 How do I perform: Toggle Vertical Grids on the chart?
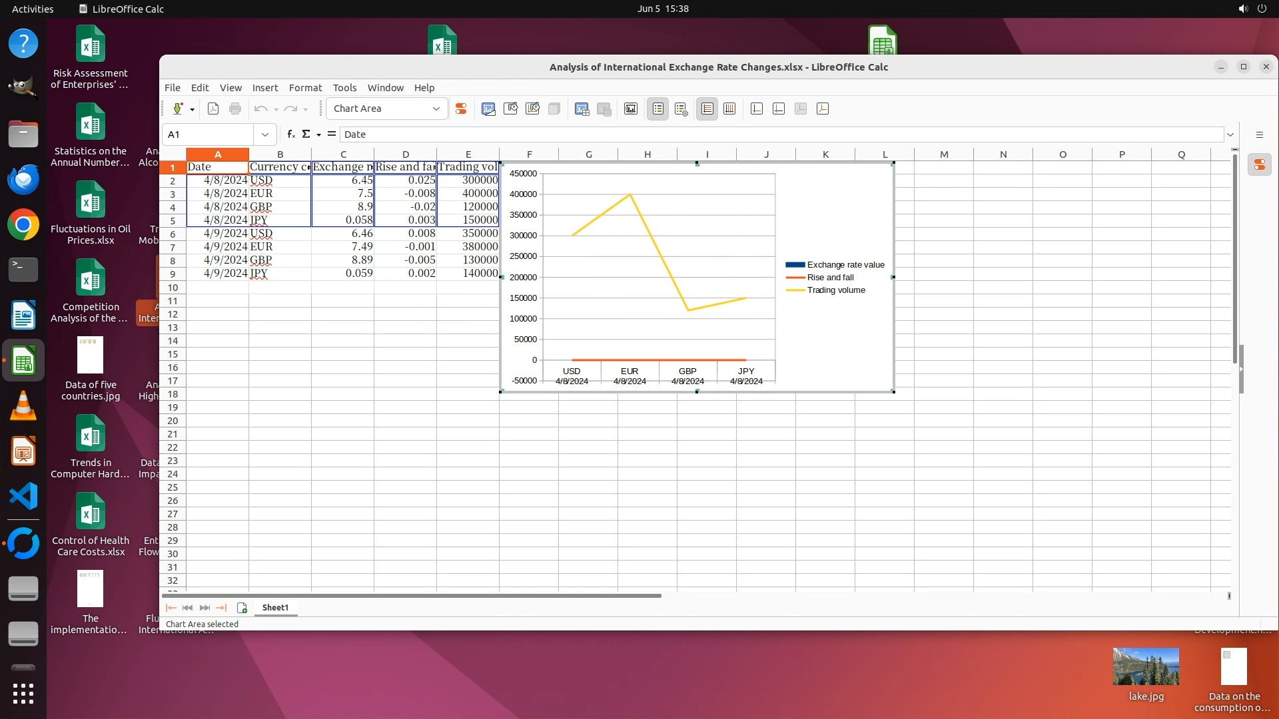(729, 109)
